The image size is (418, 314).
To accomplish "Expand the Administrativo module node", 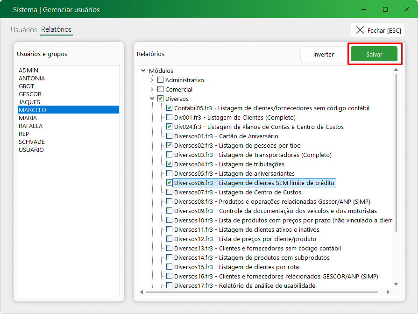I will click(152, 80).
